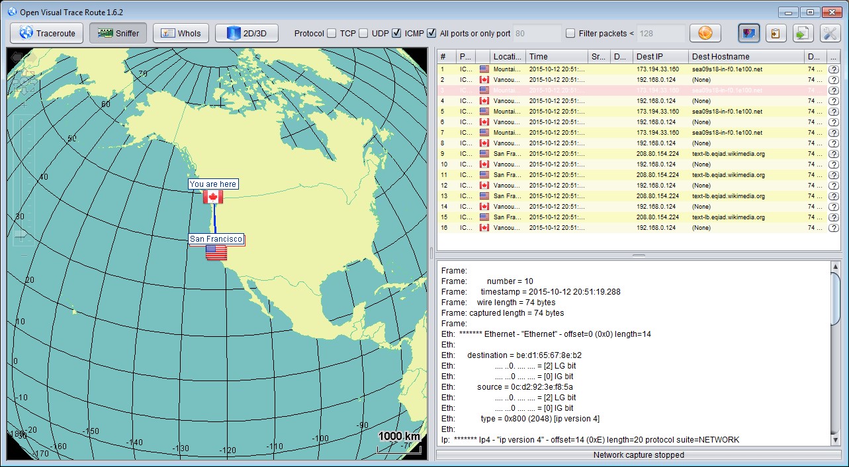Click the map screenshot icon button
Viewport: 849px width, 467px height.
749,33
